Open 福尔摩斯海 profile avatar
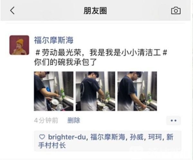The image size is (193, 160). pyautogui.click(x=19, y=45)
